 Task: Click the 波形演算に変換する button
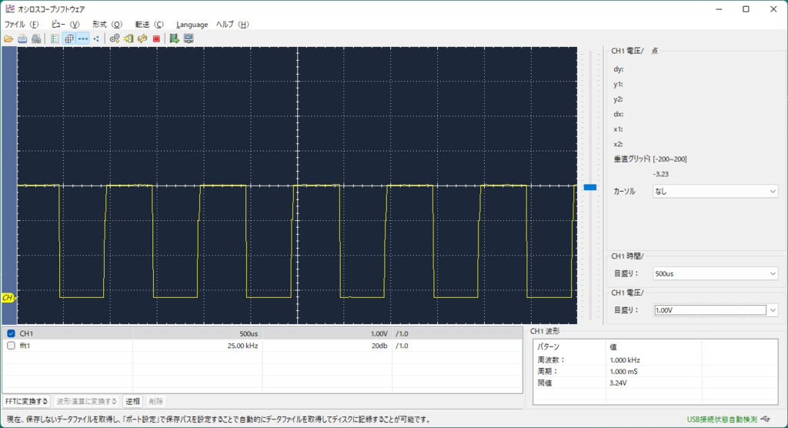coord(86,401)
